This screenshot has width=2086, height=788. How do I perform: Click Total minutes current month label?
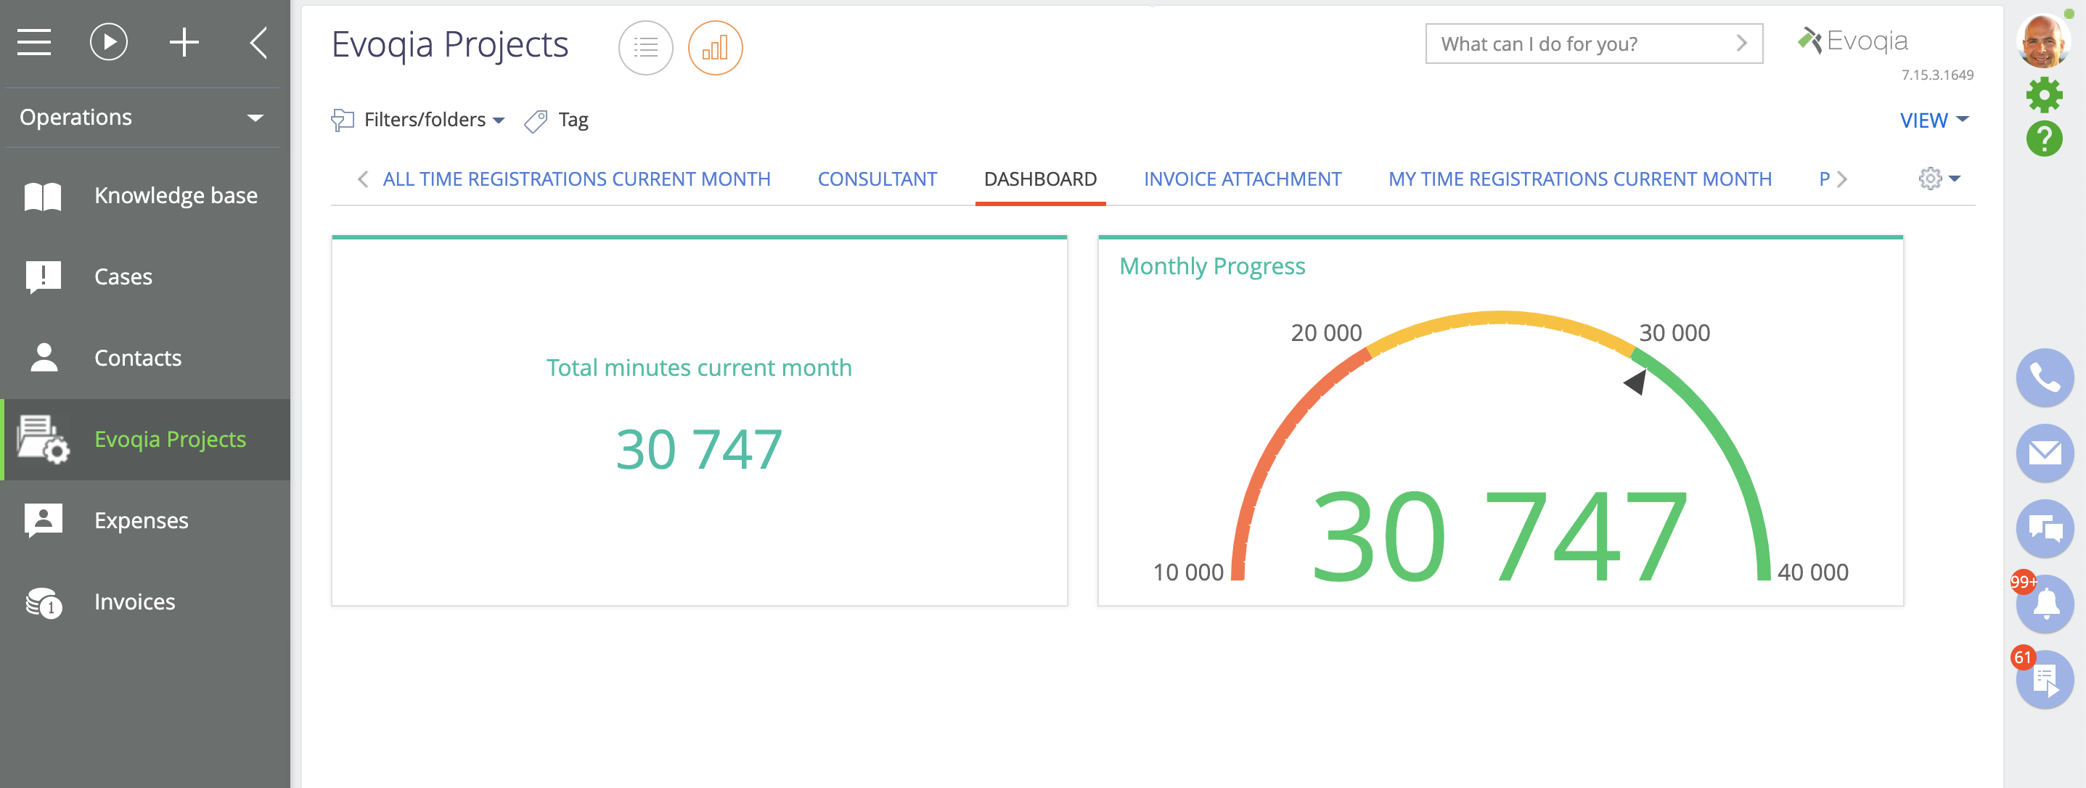(x=699, y=368)
